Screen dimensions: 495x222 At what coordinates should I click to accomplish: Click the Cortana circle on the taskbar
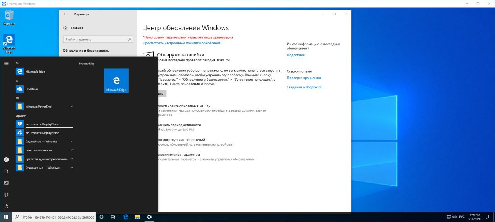click(x=101, y=217)
